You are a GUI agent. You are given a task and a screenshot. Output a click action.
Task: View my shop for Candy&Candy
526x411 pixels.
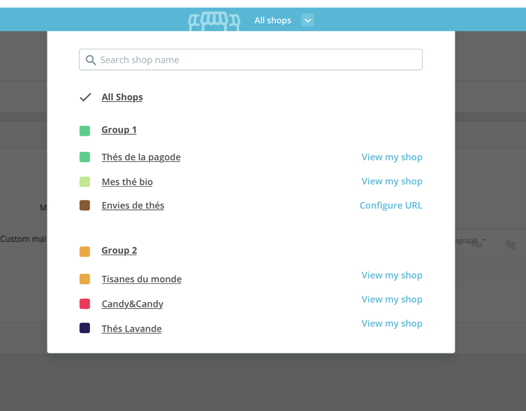[391, 299]
